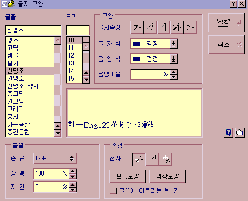
Task: Toggle the underline 가 character attribute
Action: click(164, 27)
